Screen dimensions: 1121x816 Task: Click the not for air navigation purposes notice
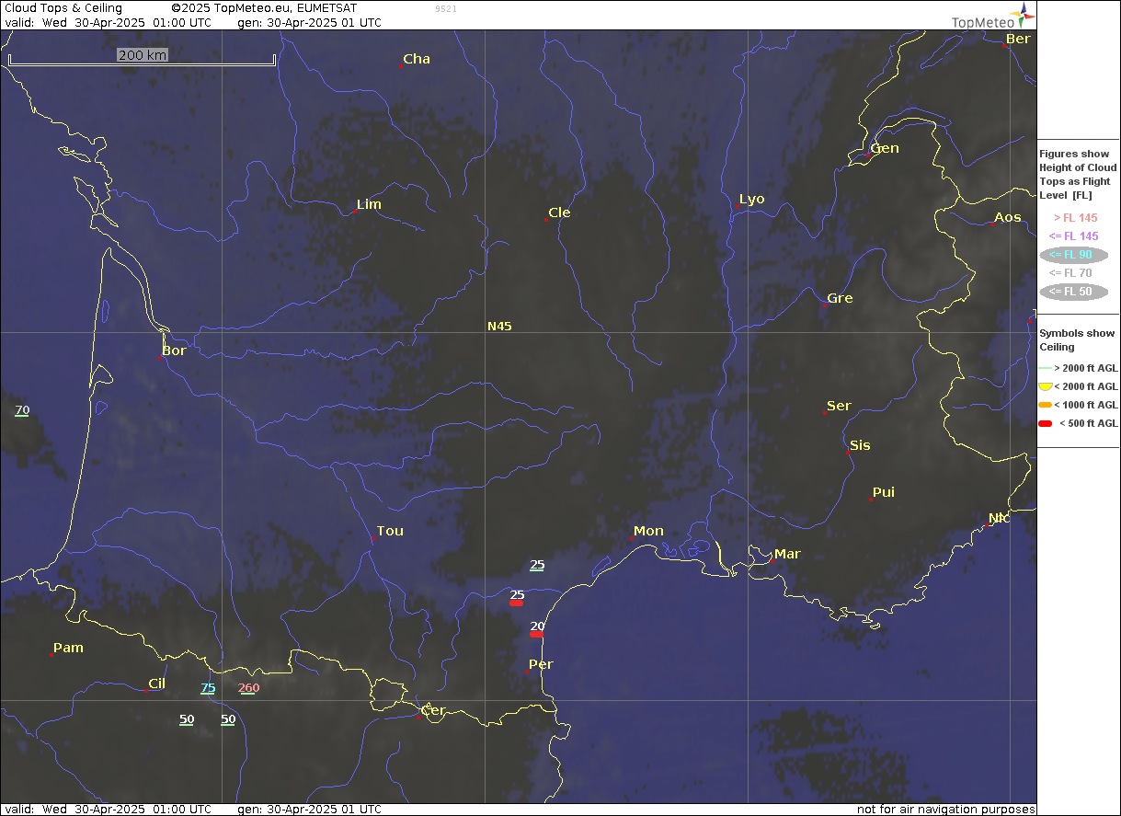coord(946,809)
